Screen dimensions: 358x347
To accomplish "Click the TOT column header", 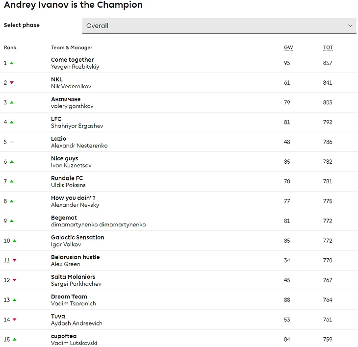I will (328, 48).
